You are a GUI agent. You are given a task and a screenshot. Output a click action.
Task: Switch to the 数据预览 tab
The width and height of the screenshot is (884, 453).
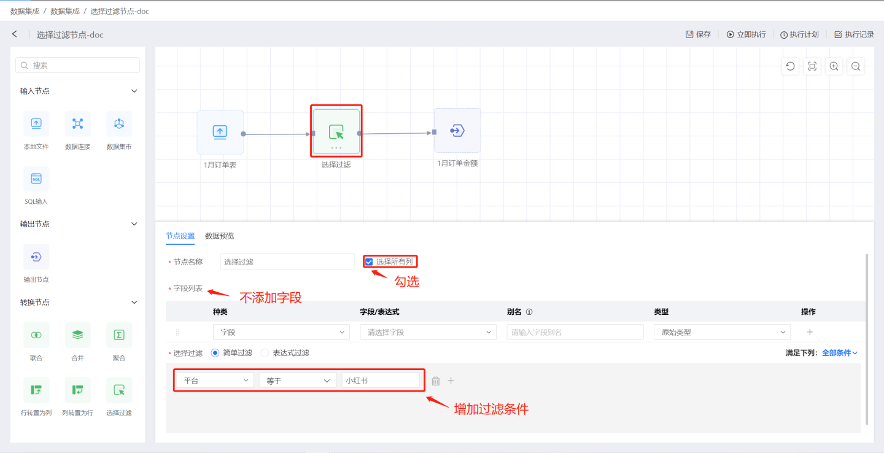click(219, 236)
